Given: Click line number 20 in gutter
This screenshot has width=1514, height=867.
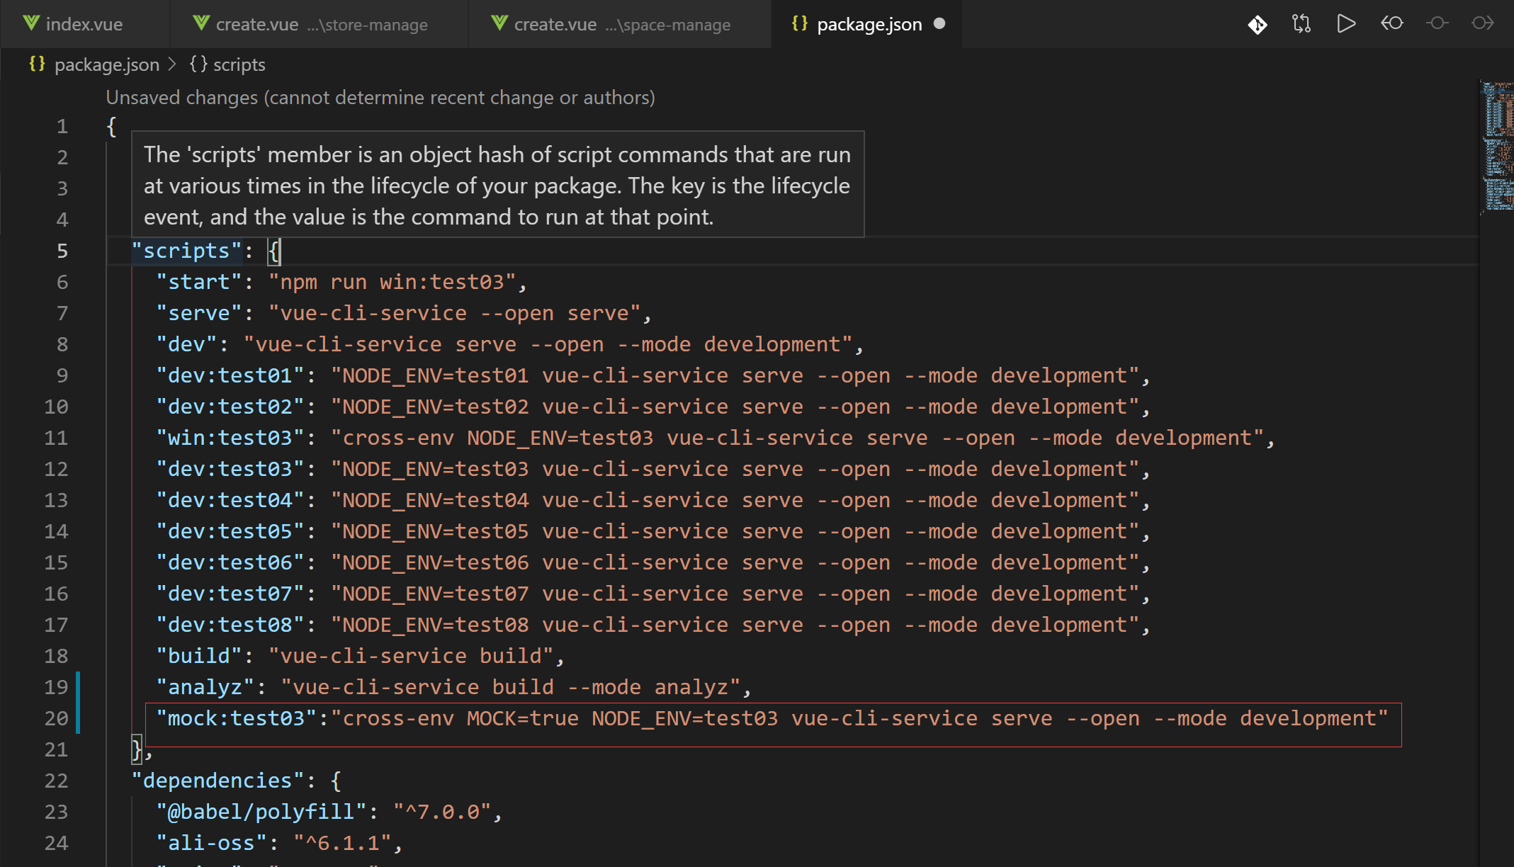Looking at the screenshot, I should pyautogui.click(x=56, y=718).
